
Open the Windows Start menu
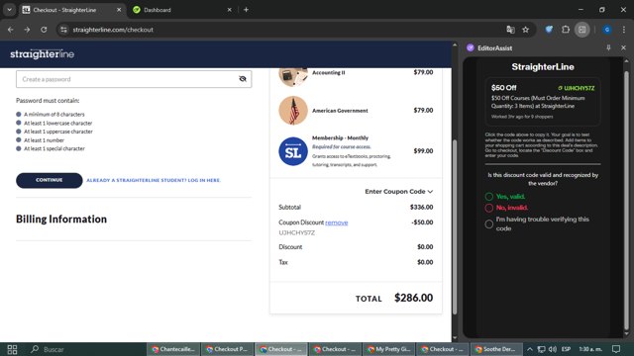(x=12, y=349)
